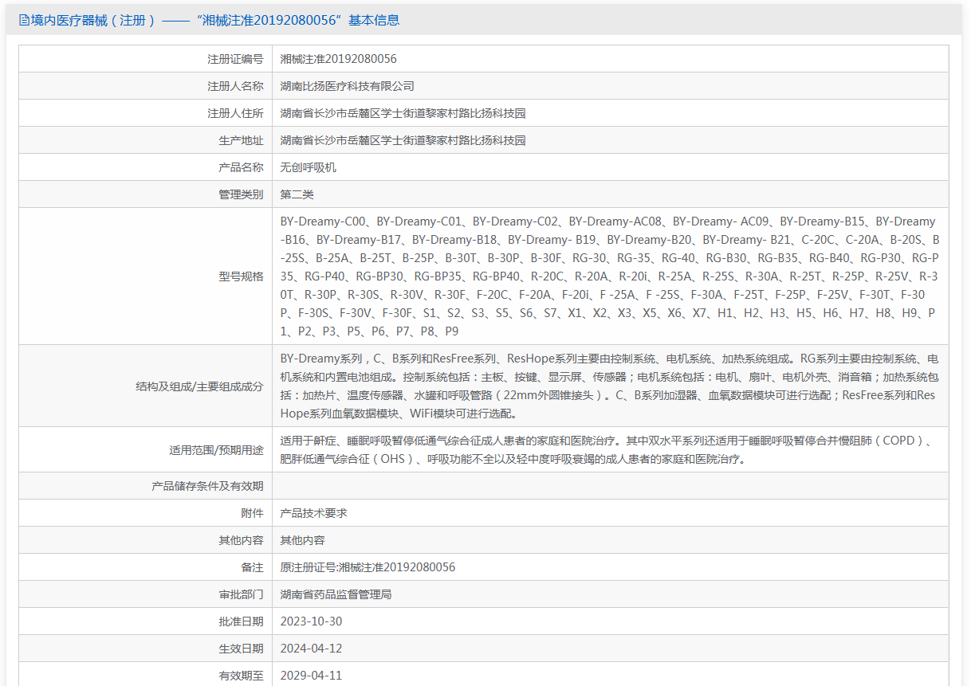Click the 产品储存条件及有效期 label
Viewport: 971px width, 686px height.
point(207,486)
